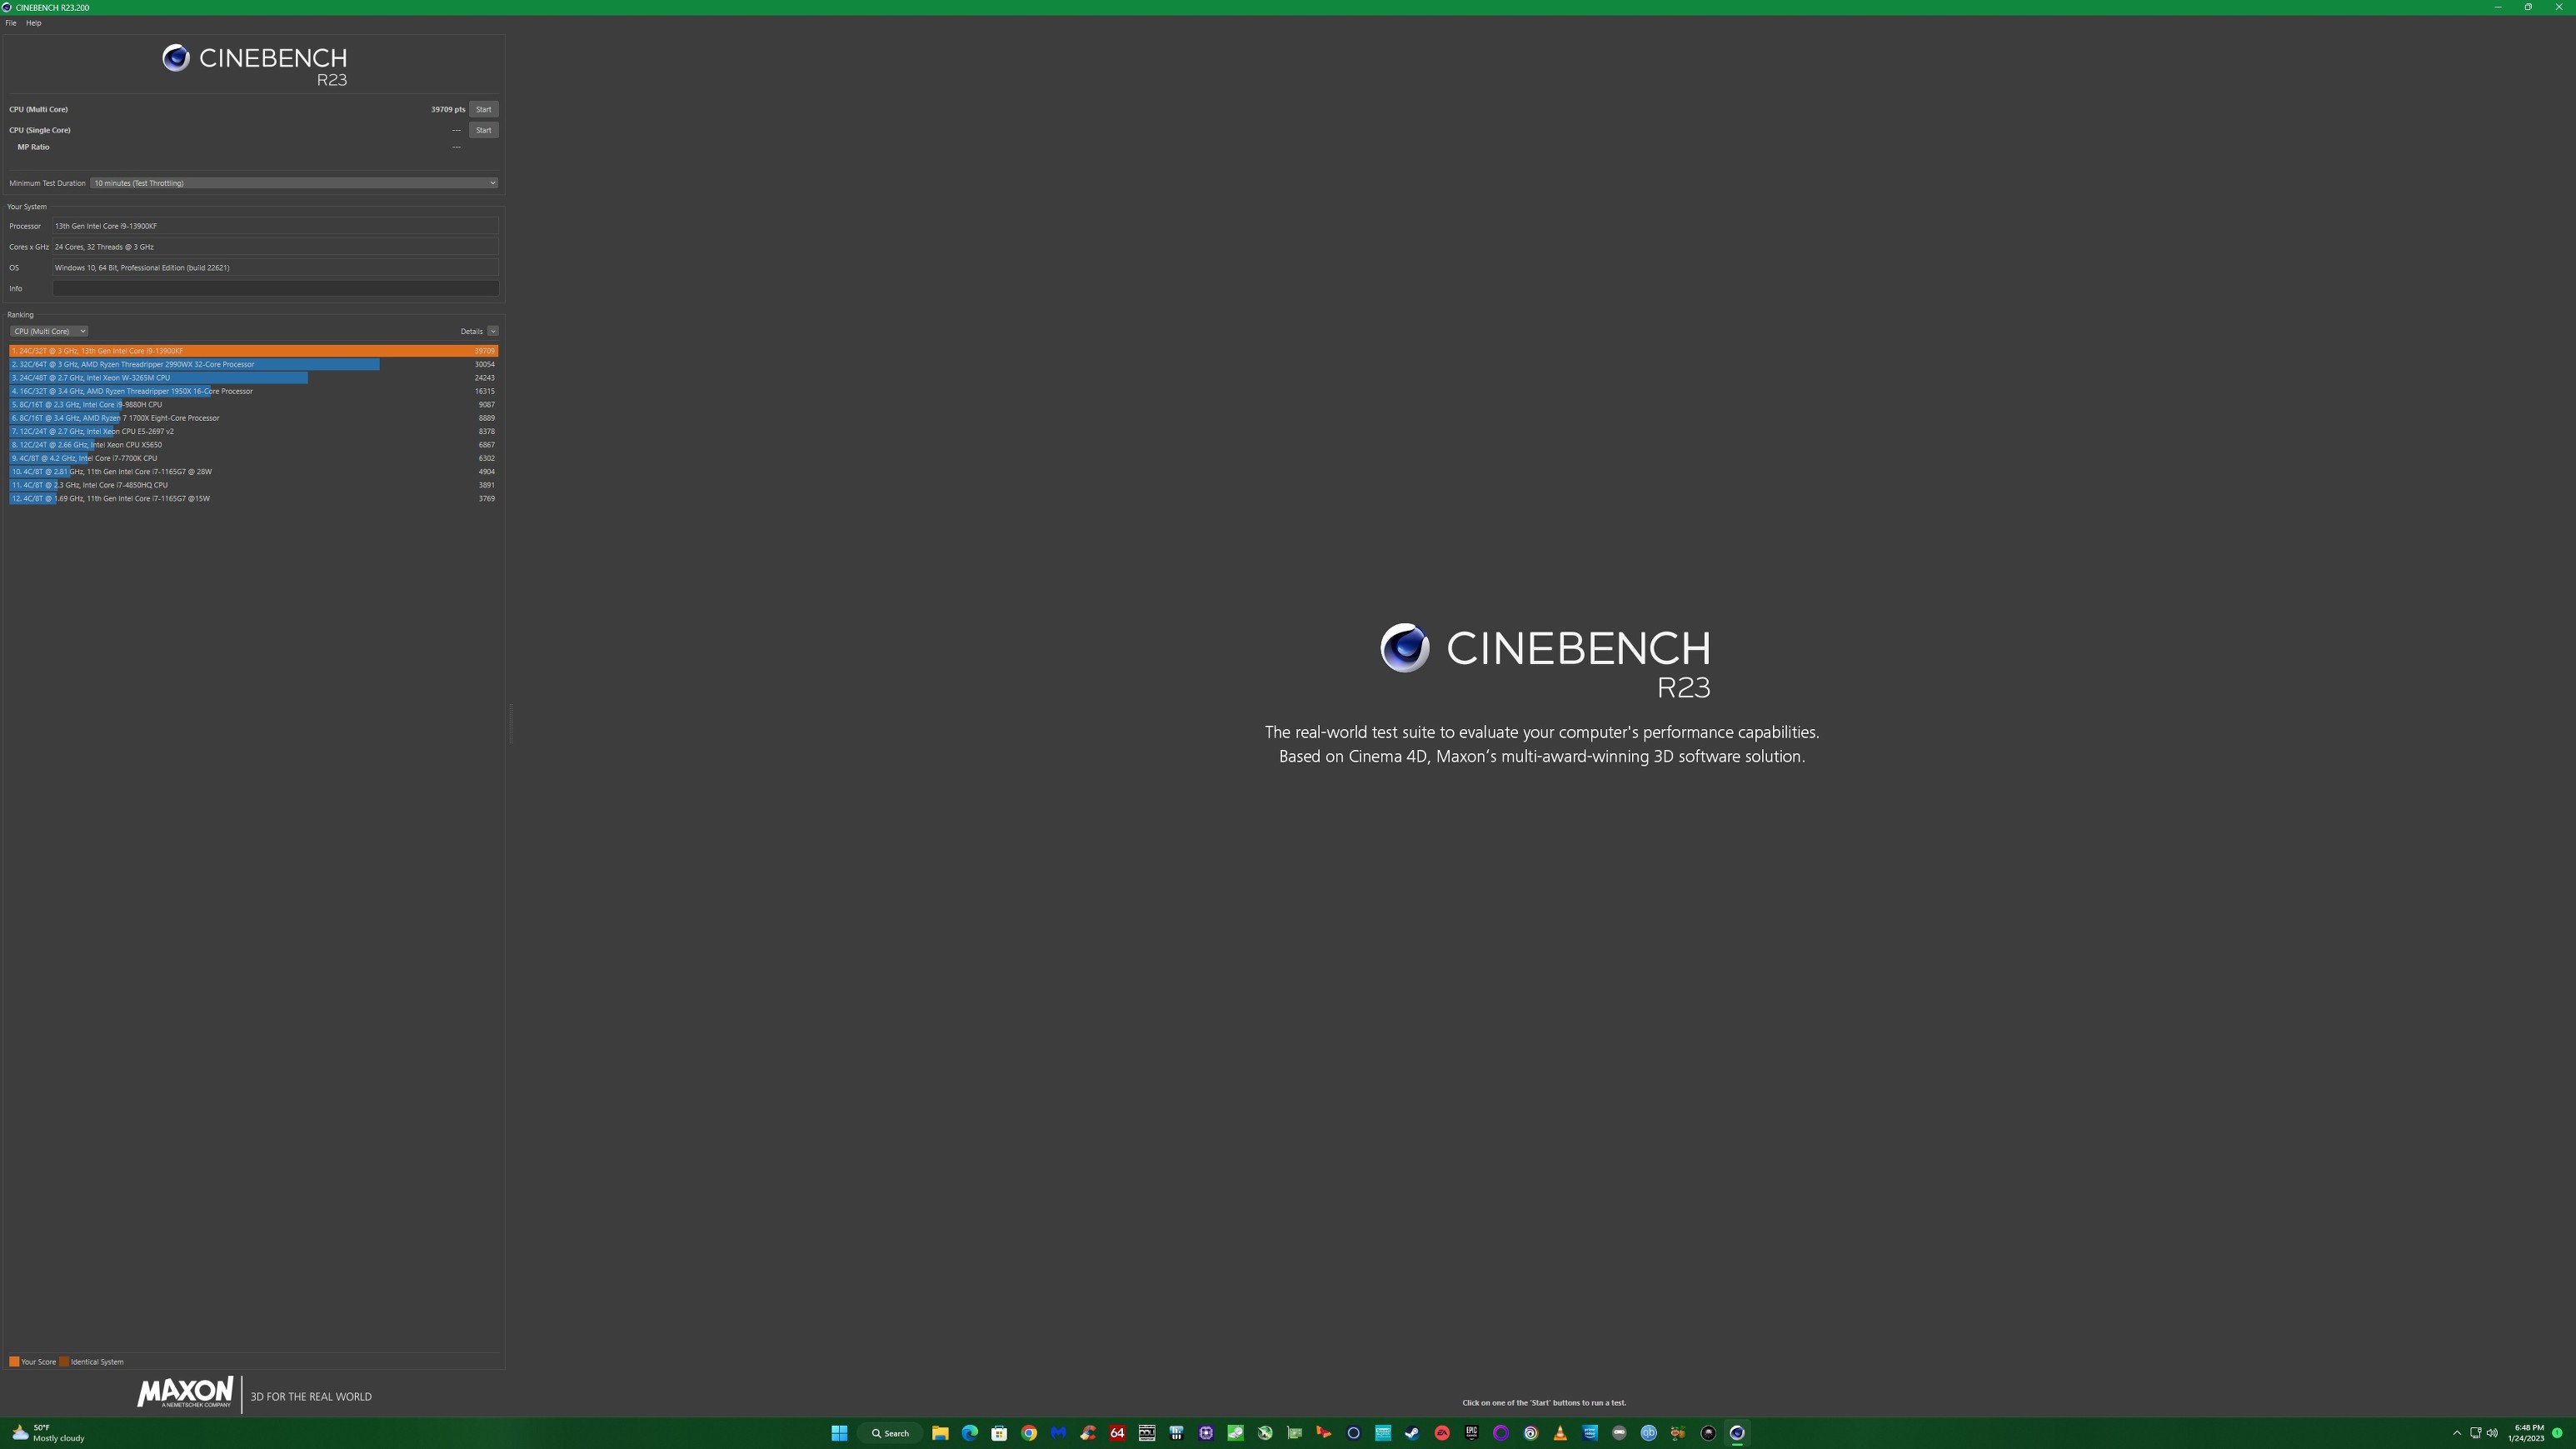Select the Threadripper 2990WX ranking row
The image size is (2576, 1449).
coord(253,364)
